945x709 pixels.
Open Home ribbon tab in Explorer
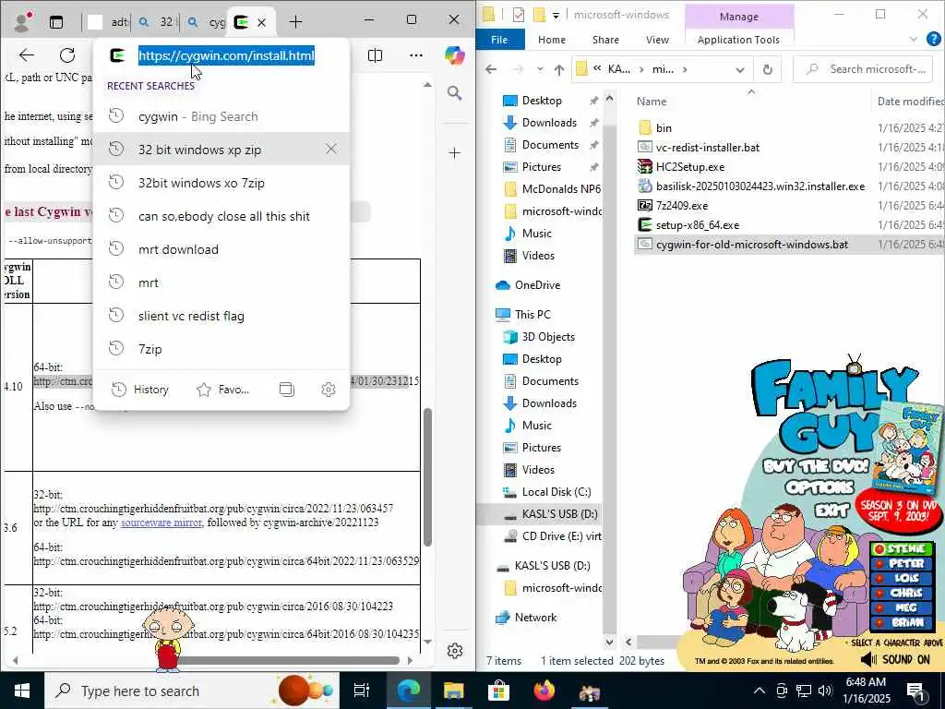click(x=552, y=40)
